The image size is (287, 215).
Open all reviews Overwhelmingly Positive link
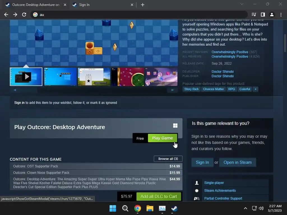pos(230,57)
